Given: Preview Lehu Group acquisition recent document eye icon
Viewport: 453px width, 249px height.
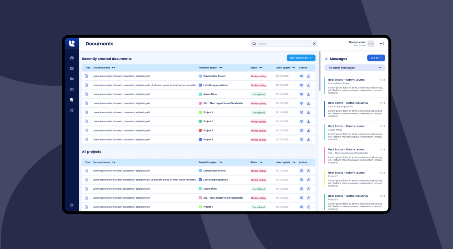Looking at the screenshot, I should (x=302, y=85).
